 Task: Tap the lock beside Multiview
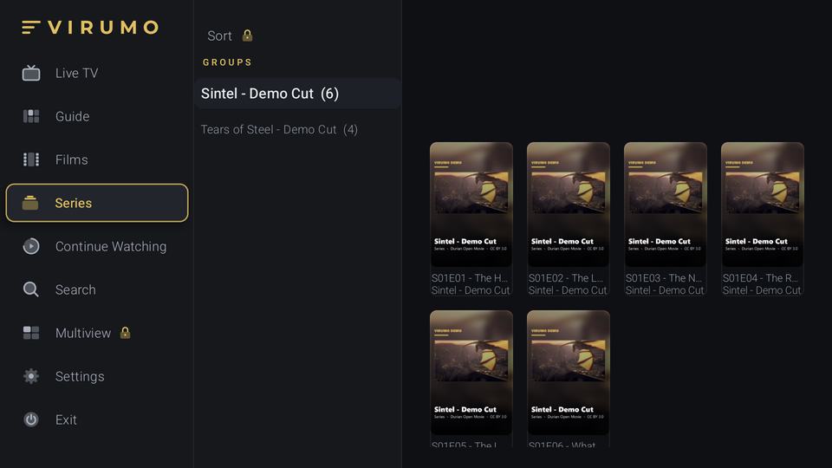(125, 333)
